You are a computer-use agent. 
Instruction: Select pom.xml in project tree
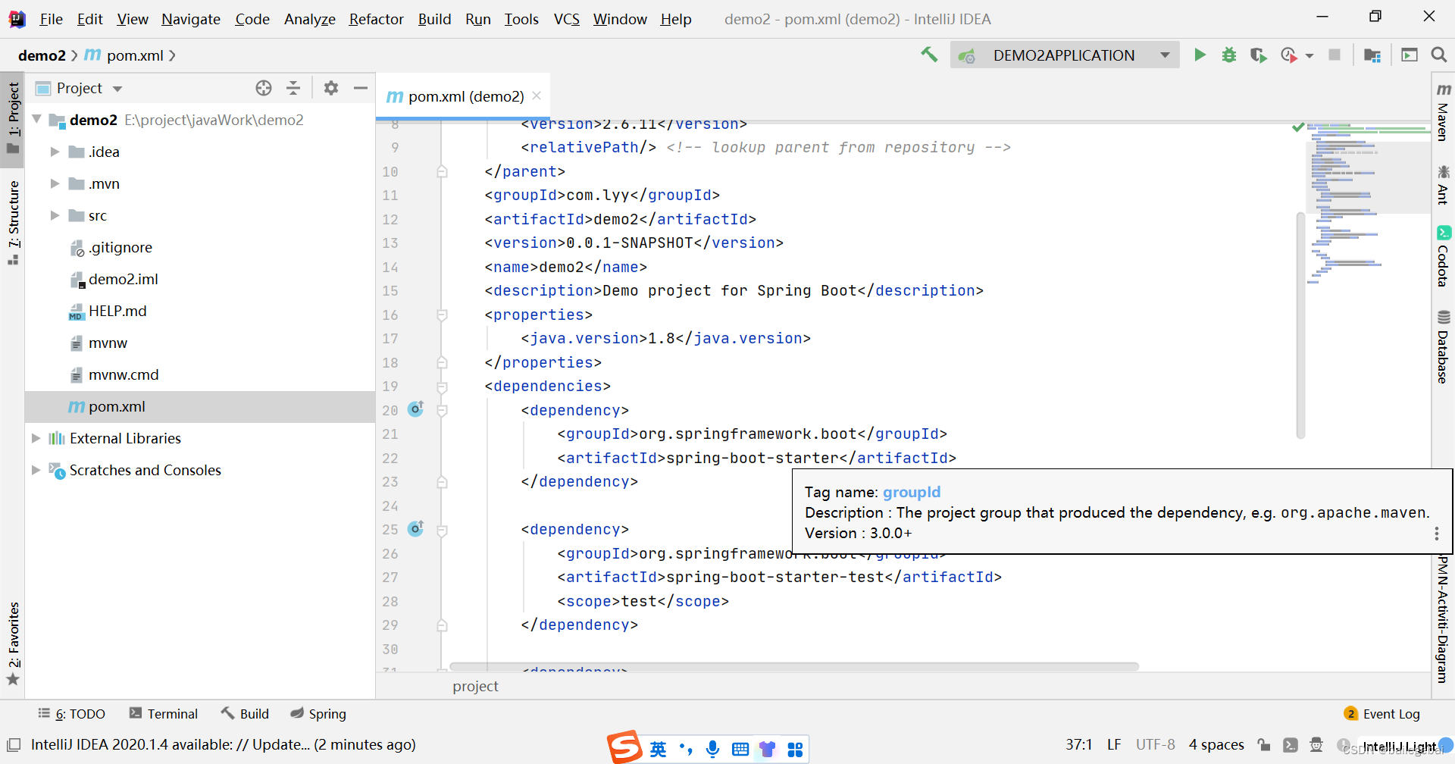(x=200, y=406)
